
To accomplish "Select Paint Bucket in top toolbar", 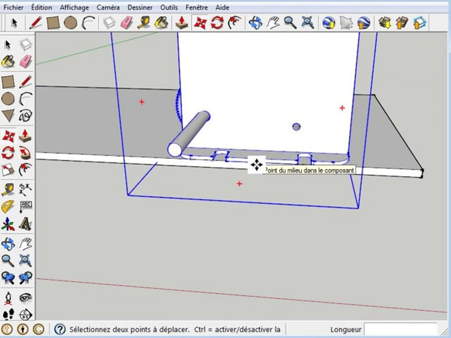I will pos(161,23).
